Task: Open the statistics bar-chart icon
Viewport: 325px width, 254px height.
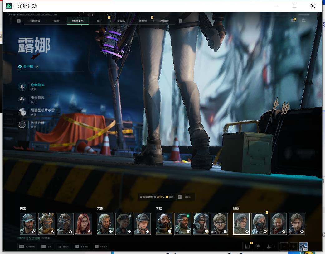Action: click(247, 247)
